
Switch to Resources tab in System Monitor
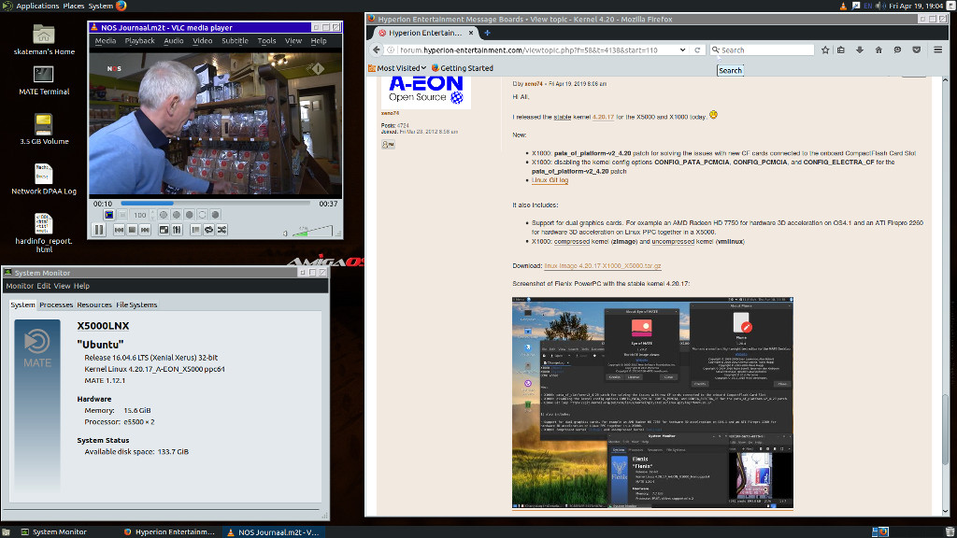pos(94,305)
